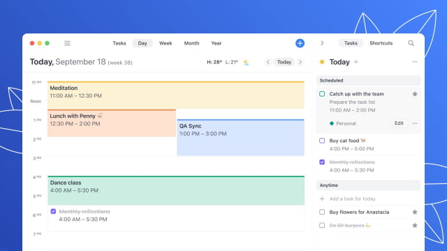Click the weather icon next to temperature
The height and width of the screenshot is (251, 447).
(246, 62)
